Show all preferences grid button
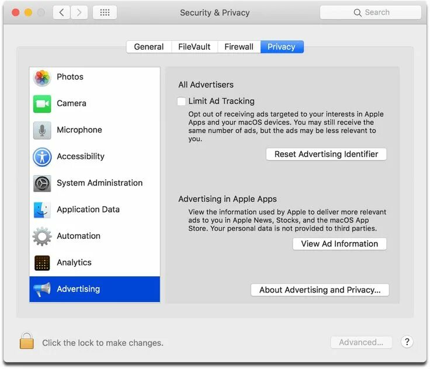The height and width of the screenshot is (369, 430). [105, 12]
